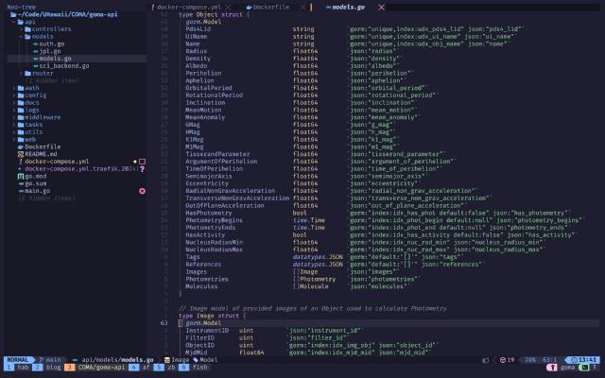The image size is (605, 378).
Task: Click the Go icon on the models.go tab
Action: pyautogui.click(x=328, y=8)
